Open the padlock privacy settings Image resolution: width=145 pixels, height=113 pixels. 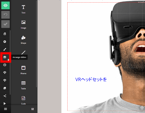point(5,34)
